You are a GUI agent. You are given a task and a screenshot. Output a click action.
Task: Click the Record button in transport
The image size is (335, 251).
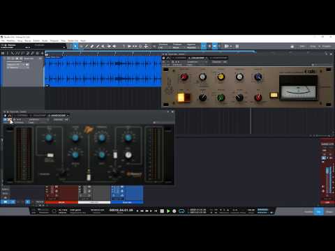point(174,211)
